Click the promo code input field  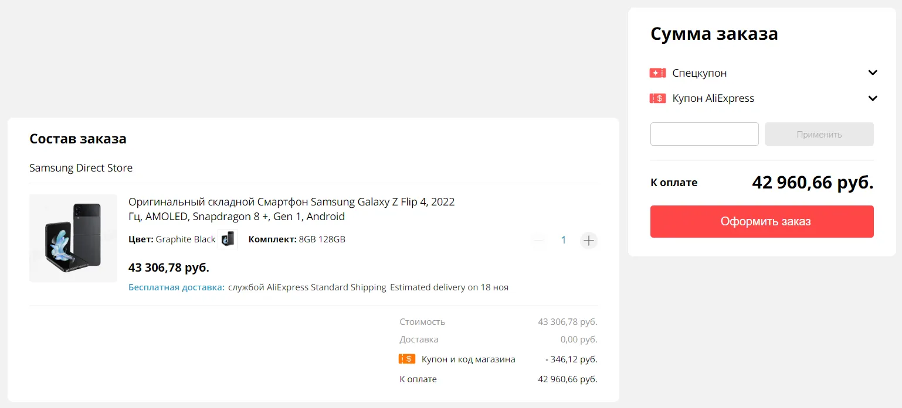click(704, 134)
